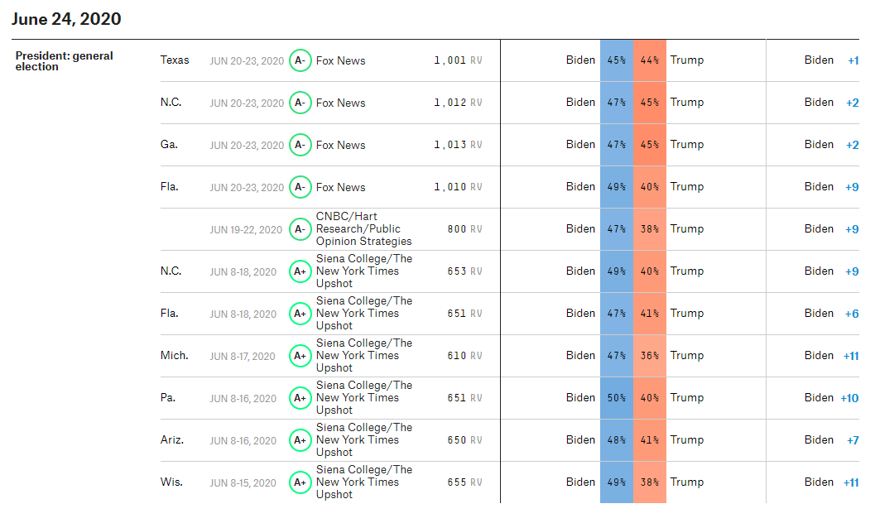Open Siena College/New York Times Upshot for Mich.

point(364,355)
